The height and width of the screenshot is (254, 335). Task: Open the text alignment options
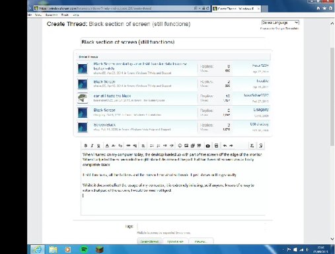pyautogui.click(x=143, y=146)
